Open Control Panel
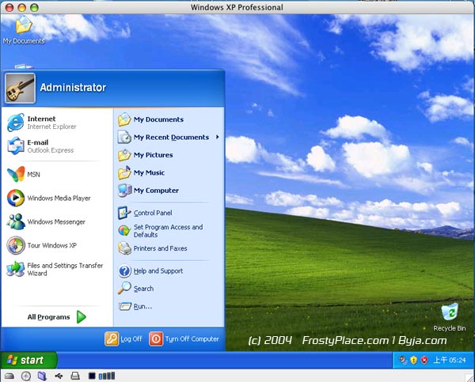The width and height of the screenshot is (475, 382). (x=145, y=213)
